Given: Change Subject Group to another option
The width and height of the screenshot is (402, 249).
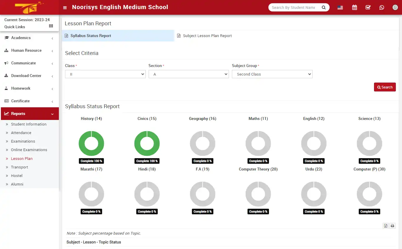Looking at the screenshot, I should (272, 74).
